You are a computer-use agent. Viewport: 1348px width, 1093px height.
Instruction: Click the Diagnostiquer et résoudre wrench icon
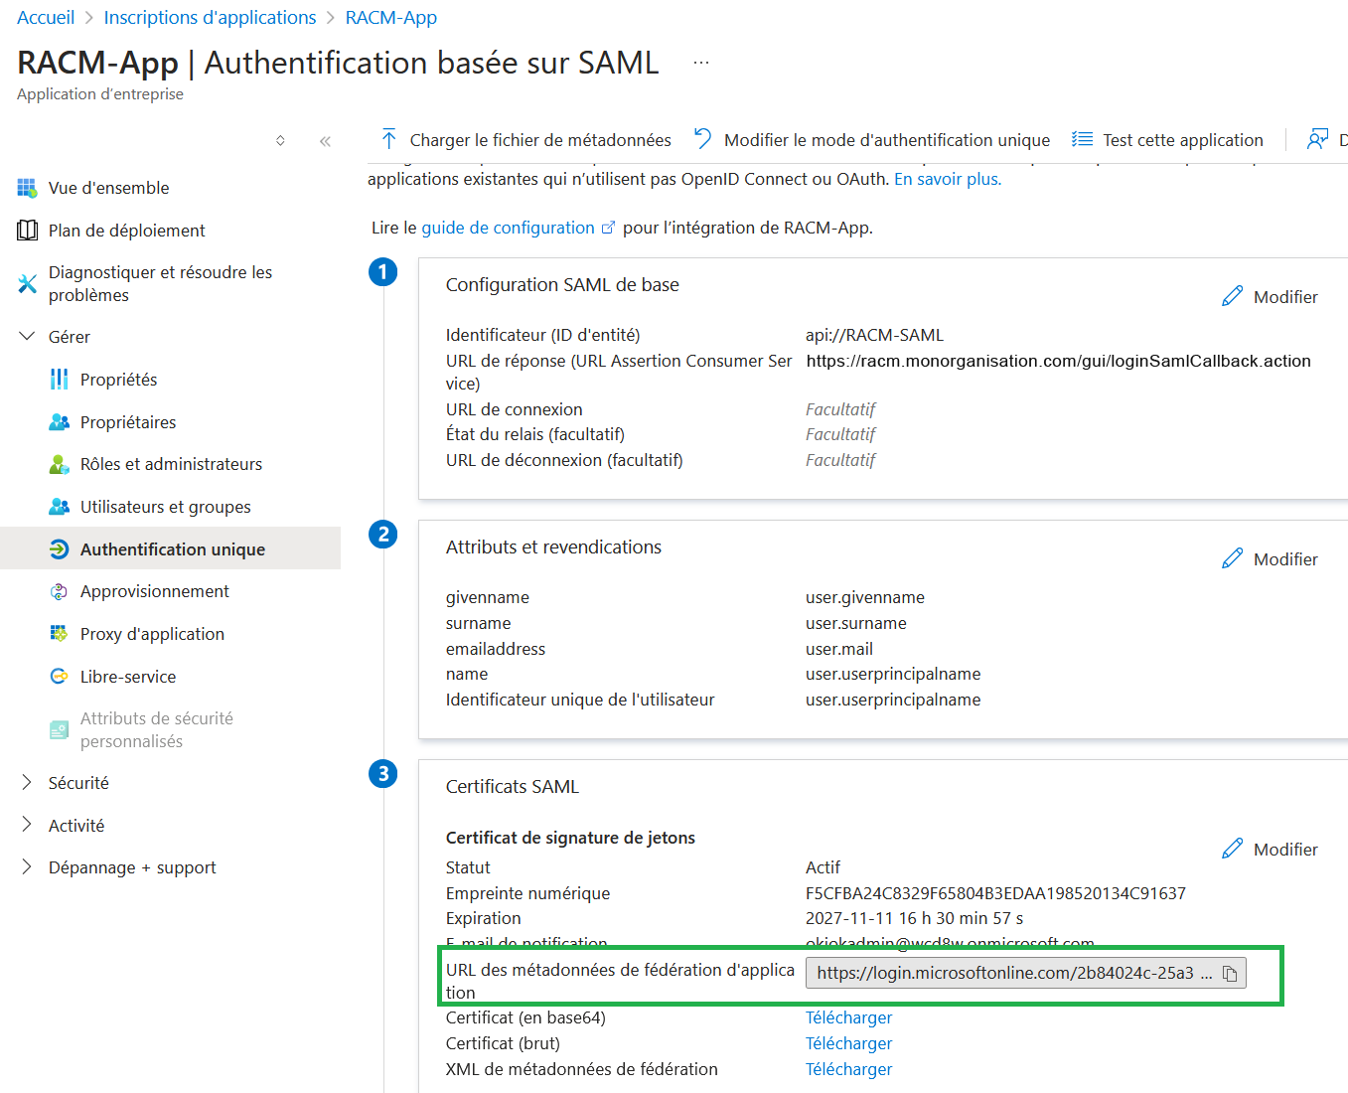27,284
